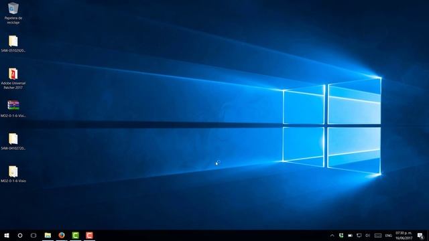The image size is (429, 241).
Task: Switch to the green Camtasia taskbar app
Action: 76,235
